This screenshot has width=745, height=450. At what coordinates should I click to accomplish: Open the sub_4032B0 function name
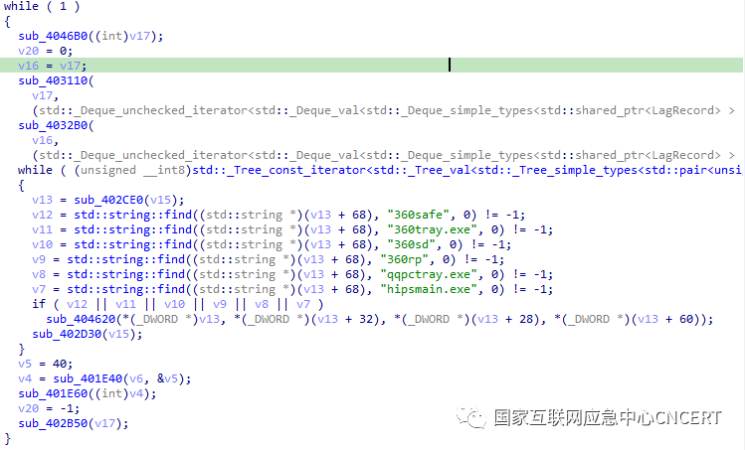(x=53, y=125)
